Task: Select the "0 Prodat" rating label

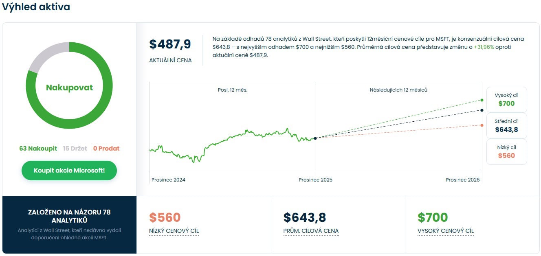Action: tap(106, 149)
